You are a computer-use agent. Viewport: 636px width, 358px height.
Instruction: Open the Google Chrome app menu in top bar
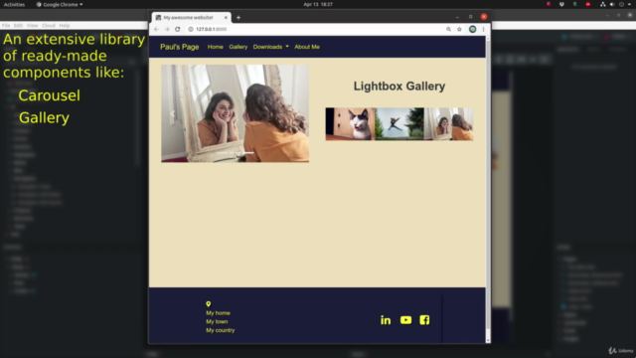click(60, 4)
